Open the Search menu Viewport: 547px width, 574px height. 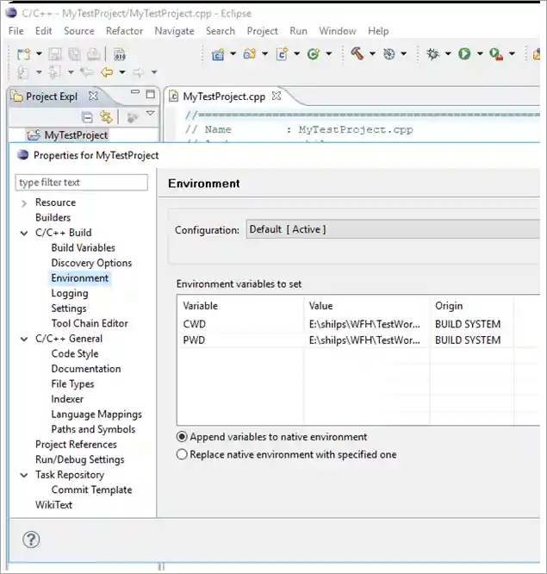tap(221, 31)
